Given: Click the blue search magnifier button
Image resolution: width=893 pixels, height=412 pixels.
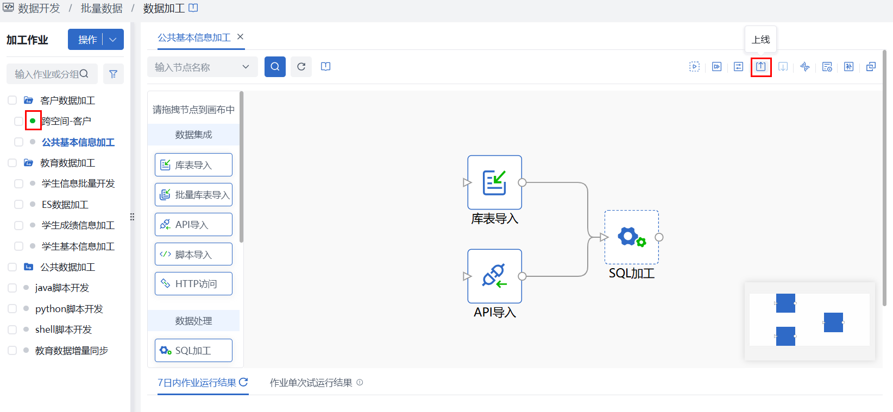Looking at the screenshot, I should 275,67.
